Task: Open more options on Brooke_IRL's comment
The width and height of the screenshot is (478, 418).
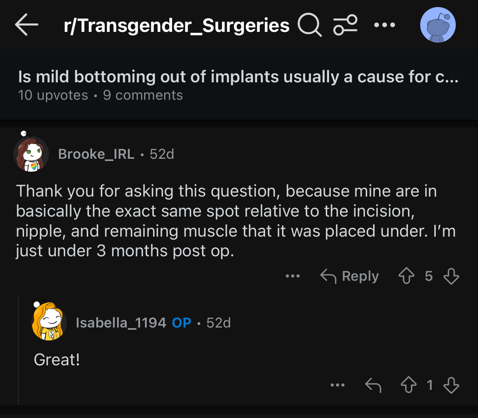Action: pyautogui.click(x=293, y=276)
